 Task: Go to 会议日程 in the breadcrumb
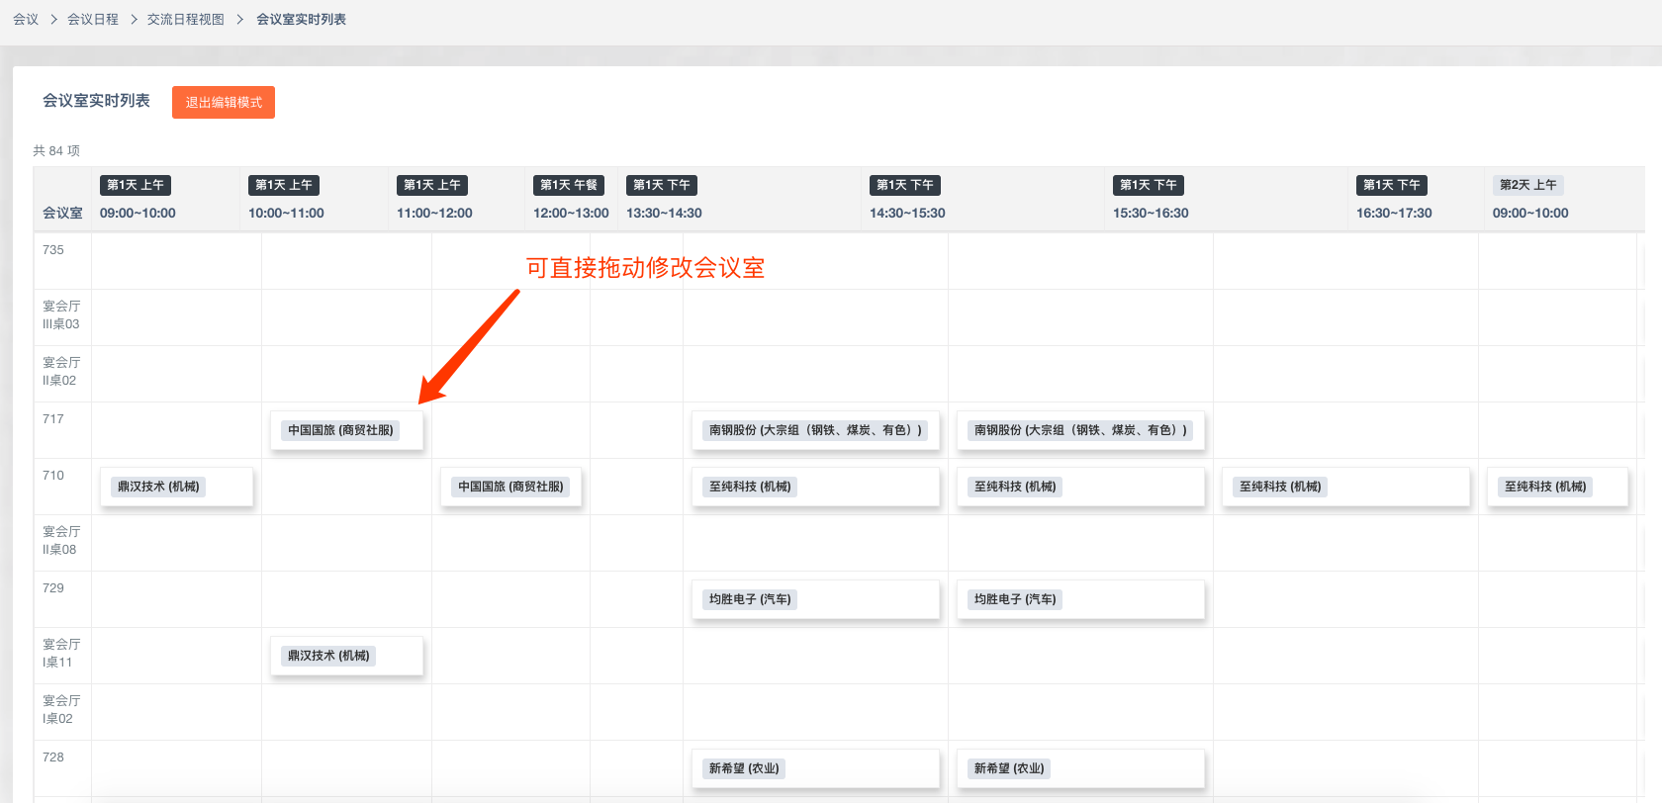click(x=93, y=19)
